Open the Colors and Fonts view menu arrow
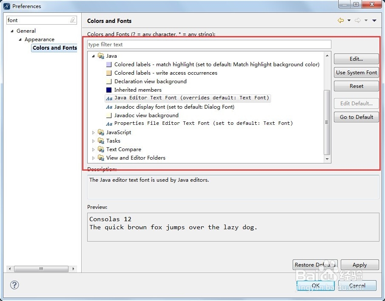The width and height of the screenshot is (385, 301). [374, 20]
